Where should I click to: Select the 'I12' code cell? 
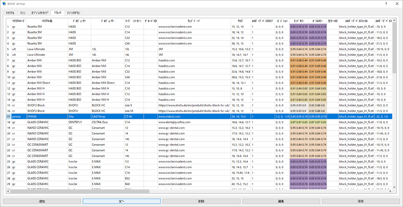[134, 162]
